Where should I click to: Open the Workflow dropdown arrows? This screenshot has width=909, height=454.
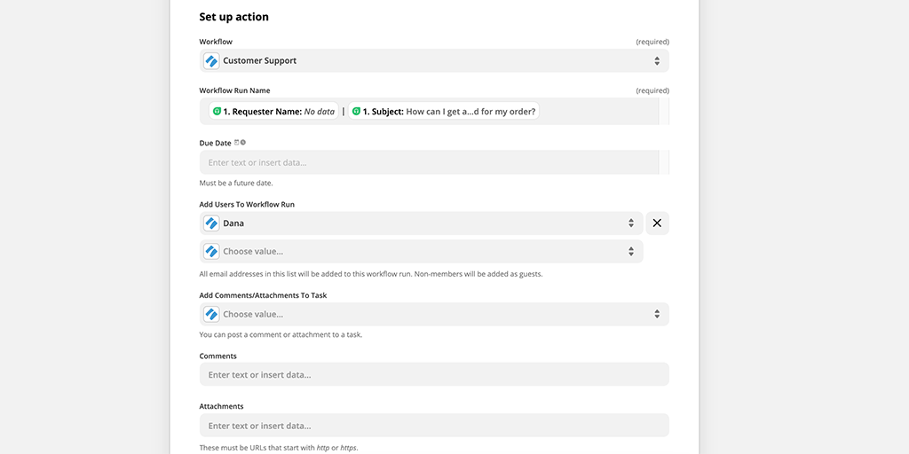(657, 61)
